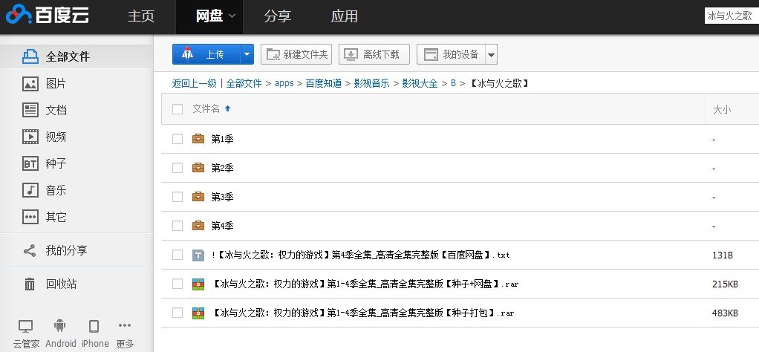This screenshot has height=352, width=759.
Task: Click 全部文件 in the breadcrumb
Action: (x=244, y=83)
